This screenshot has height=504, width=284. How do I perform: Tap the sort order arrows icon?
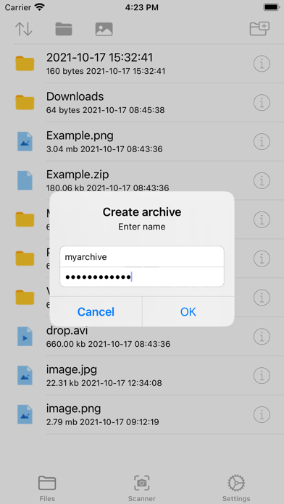24,29
